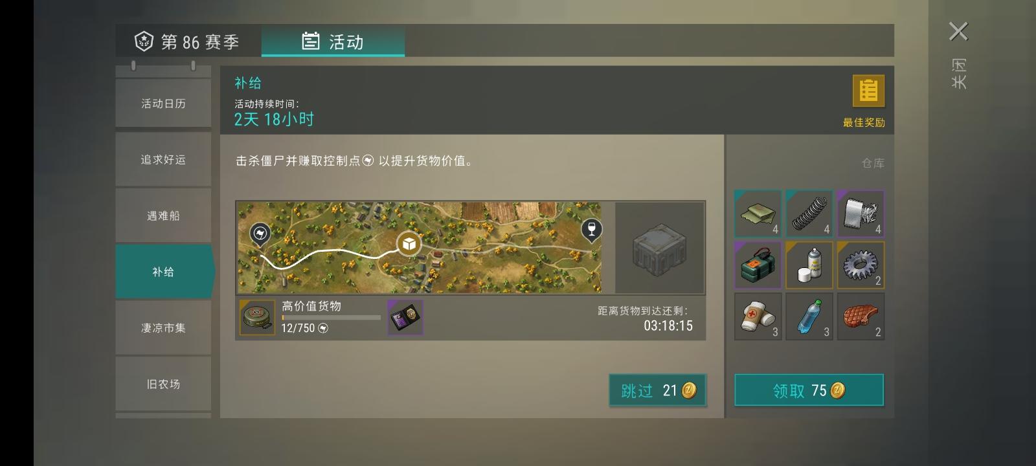
Task: Open the grey cargo crate thumbnail
Action: point(659,249)
